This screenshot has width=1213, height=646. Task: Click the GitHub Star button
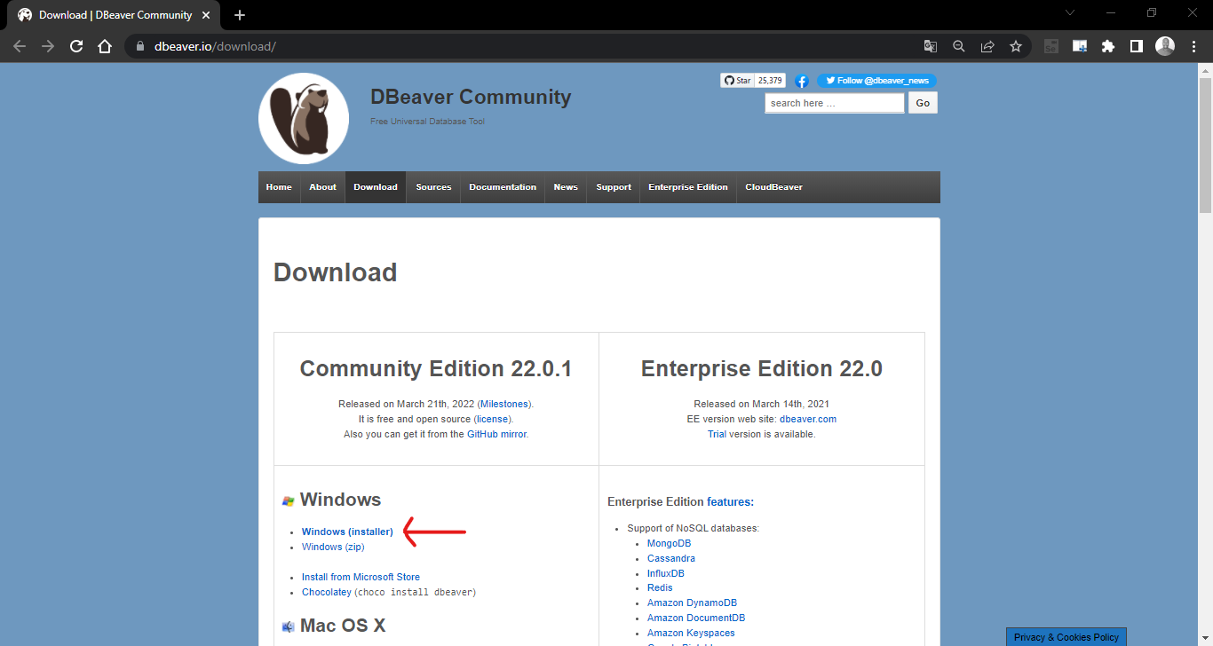click(738, 81)
